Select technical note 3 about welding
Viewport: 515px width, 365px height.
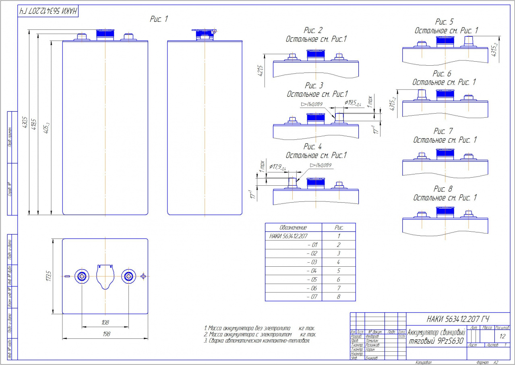(x=257, y=341)
